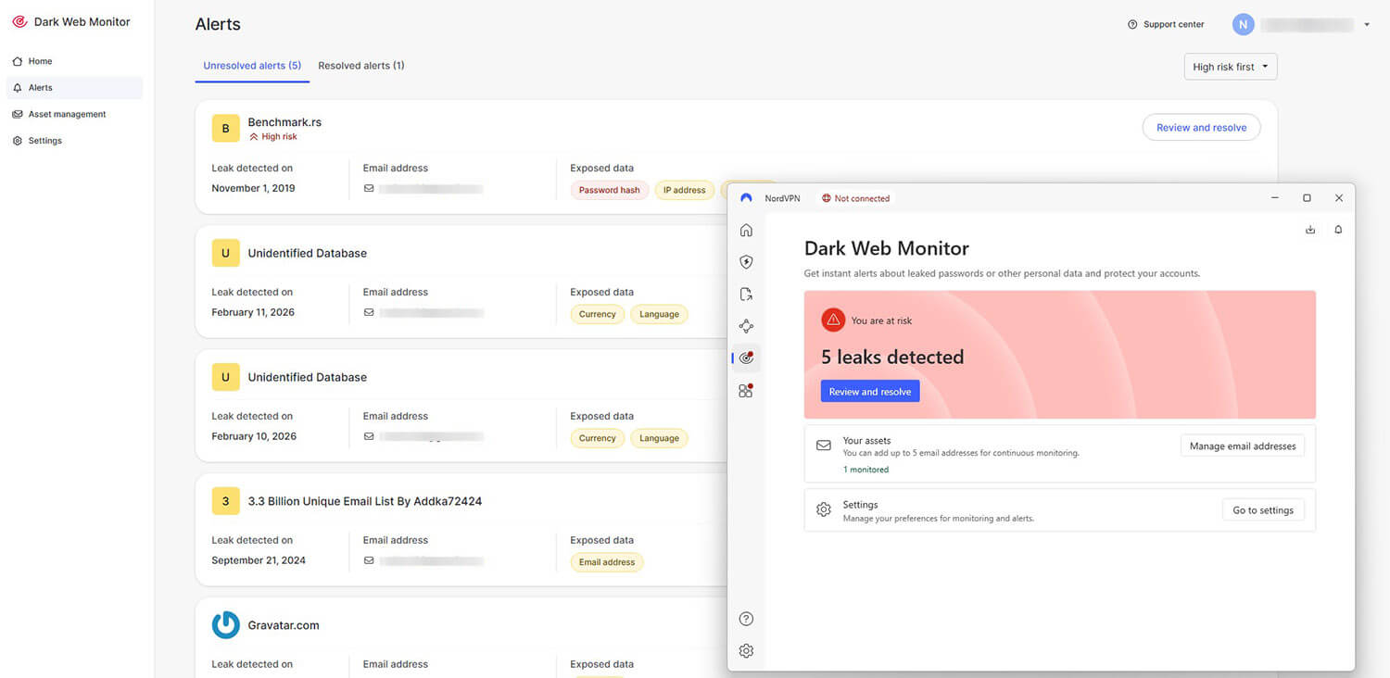
Task: Click the download icon near the bell
Action: click(x=1310, y=229)
